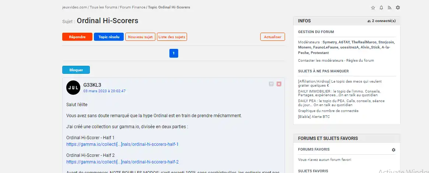
Task: Open G33KL3's JUL avatar
Action: [x=73, y=87]
